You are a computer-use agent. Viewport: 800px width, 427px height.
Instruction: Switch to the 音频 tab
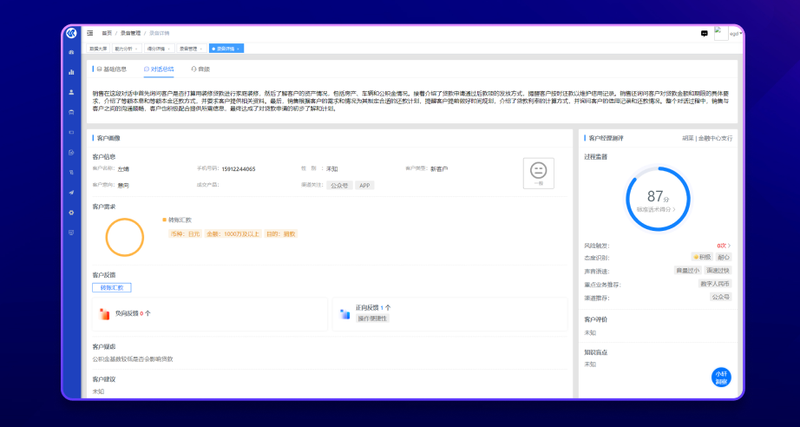pyautogui.click(x=200, y=69)
